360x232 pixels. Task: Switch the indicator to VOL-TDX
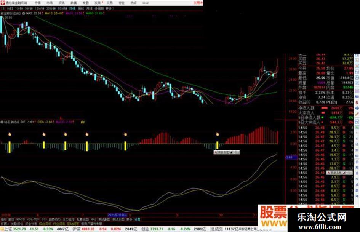(33, 219)
